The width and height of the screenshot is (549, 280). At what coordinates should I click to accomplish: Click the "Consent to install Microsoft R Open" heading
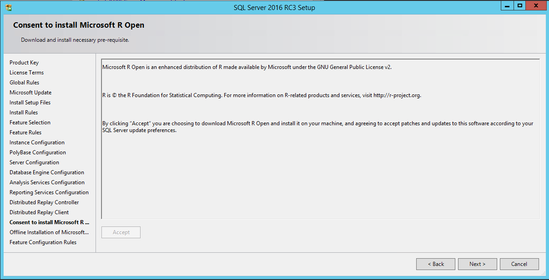tap(79, 25)
